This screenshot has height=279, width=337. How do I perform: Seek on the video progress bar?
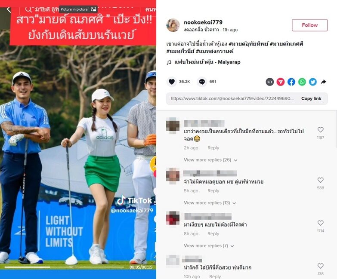pos(64,267)
